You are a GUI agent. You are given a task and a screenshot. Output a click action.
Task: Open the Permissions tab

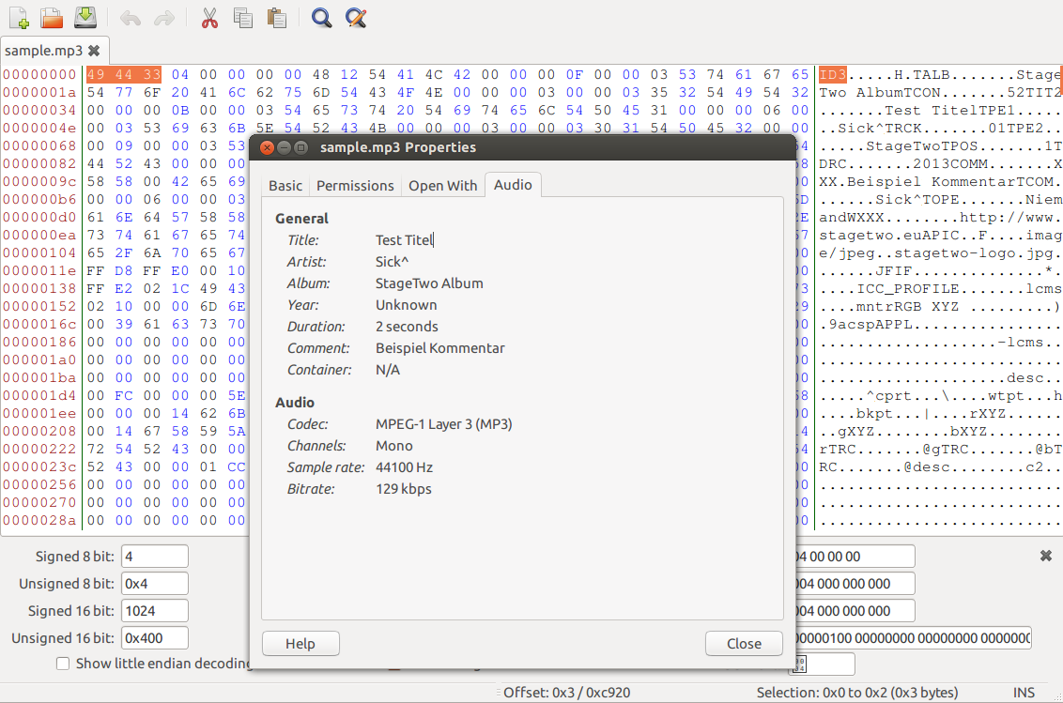(x=355, y=186)
